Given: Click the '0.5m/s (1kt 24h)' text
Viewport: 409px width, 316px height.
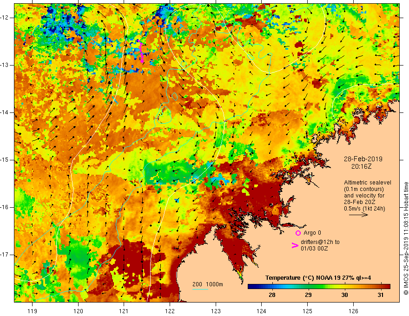Looking at the screenshot, I should click(365, 209).
